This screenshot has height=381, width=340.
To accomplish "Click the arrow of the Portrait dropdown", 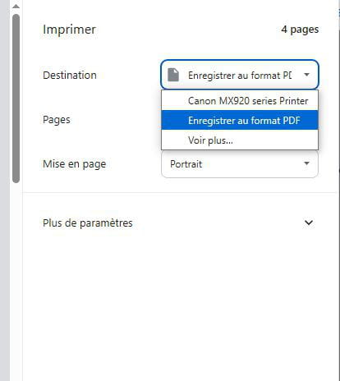I will 307,163.
